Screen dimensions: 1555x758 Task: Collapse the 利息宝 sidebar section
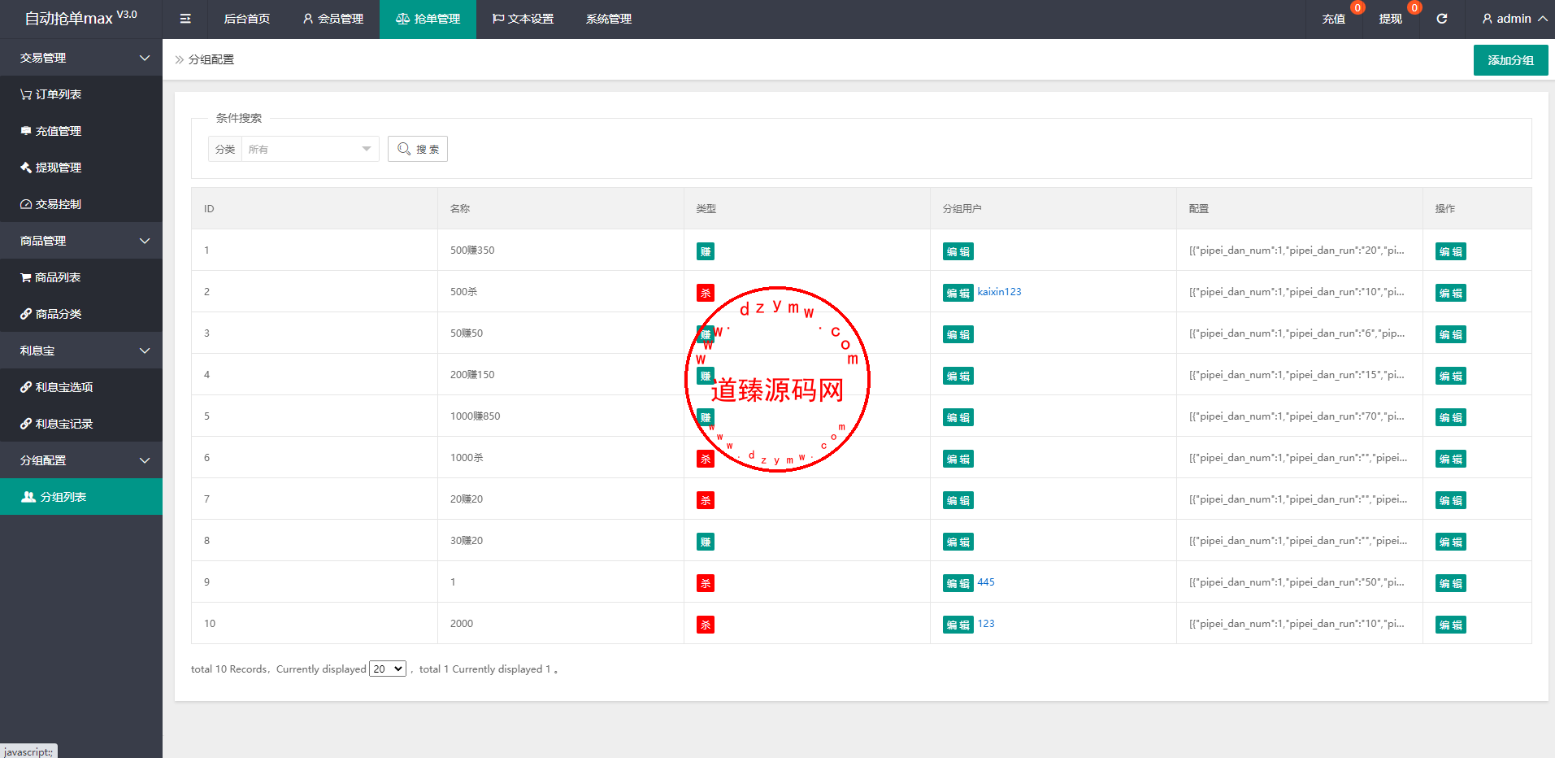tap(81, 351)
